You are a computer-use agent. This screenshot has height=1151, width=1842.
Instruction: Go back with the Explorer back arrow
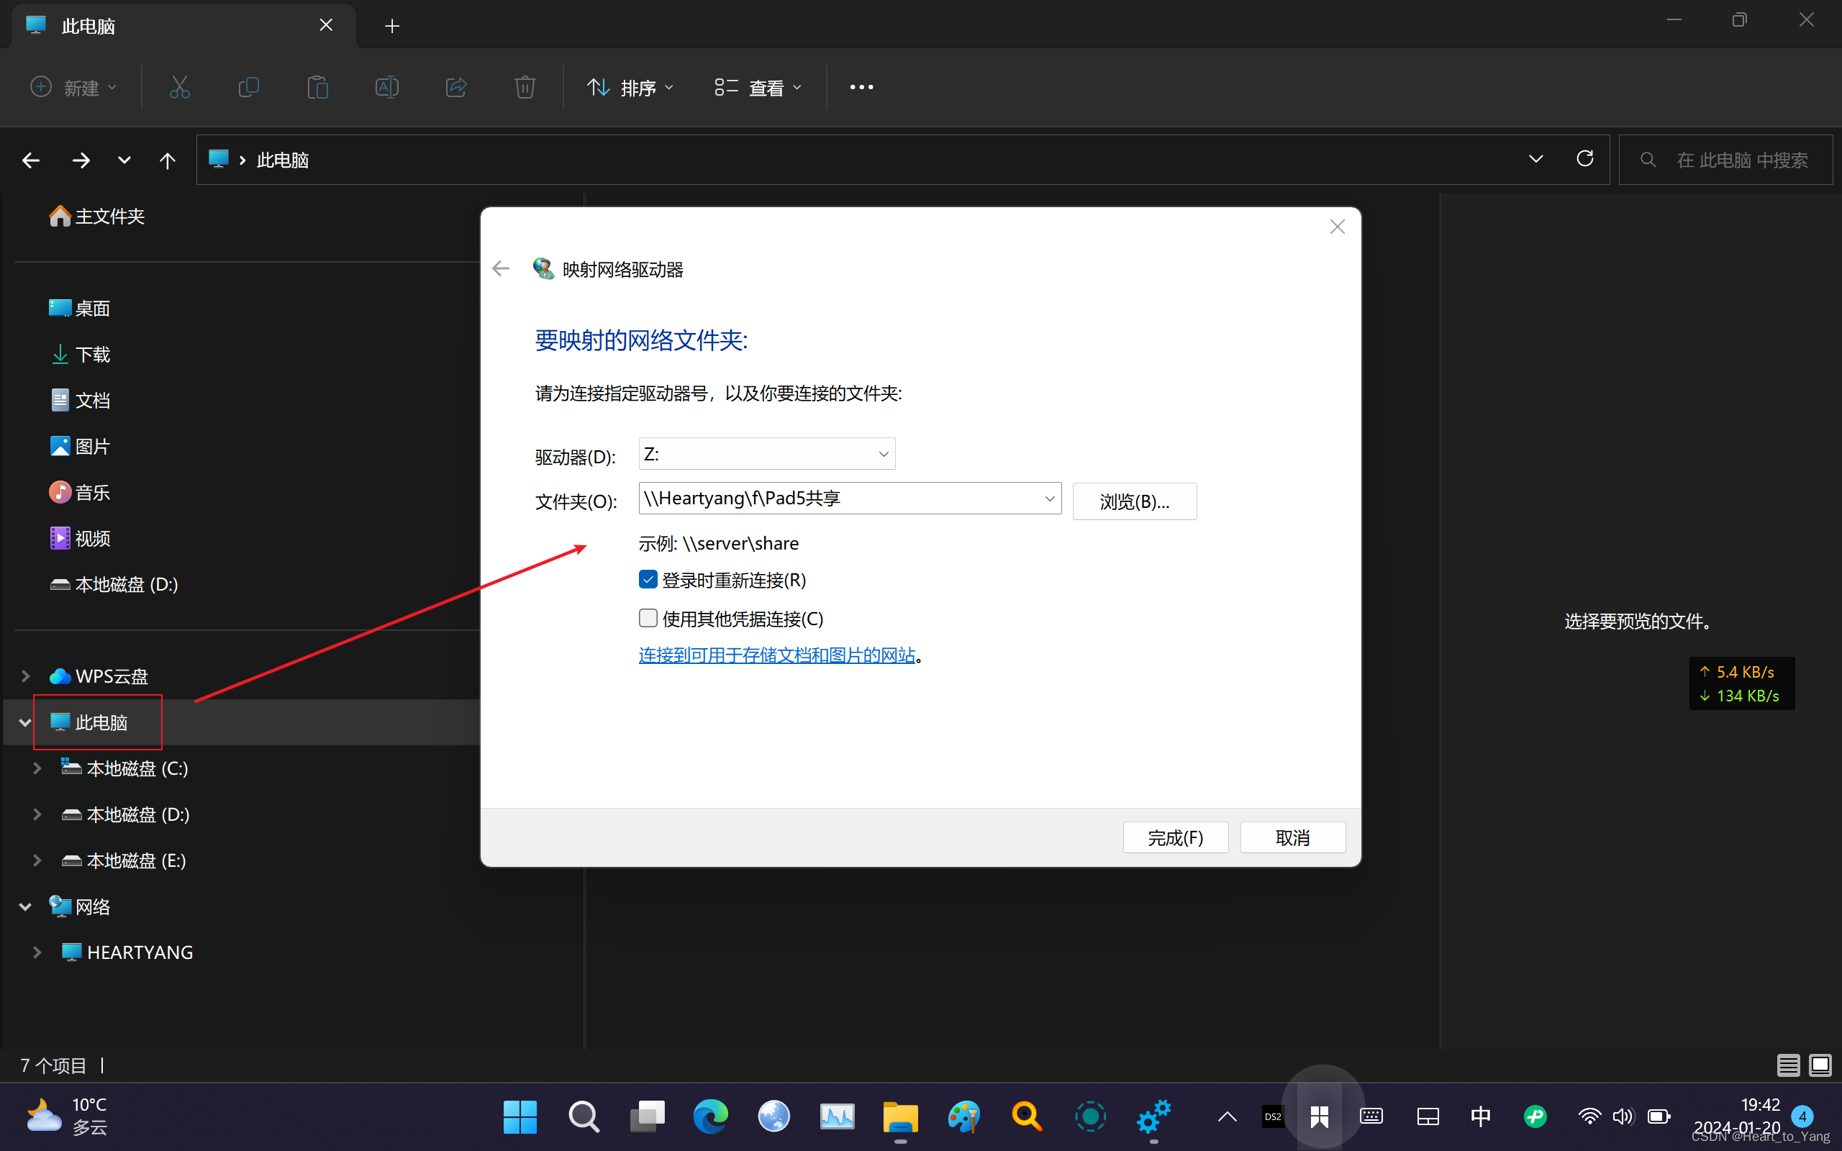pos(31,160)
